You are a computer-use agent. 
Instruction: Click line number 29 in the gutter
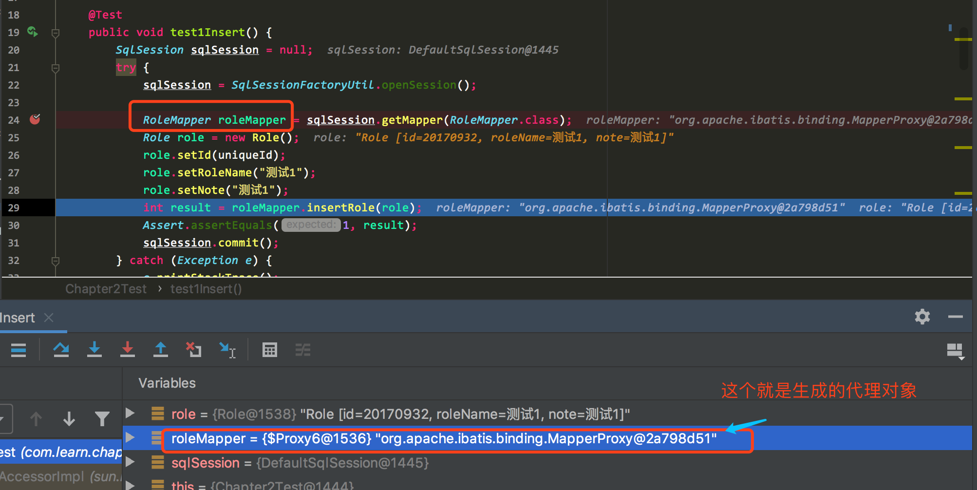tap(14, 207)
